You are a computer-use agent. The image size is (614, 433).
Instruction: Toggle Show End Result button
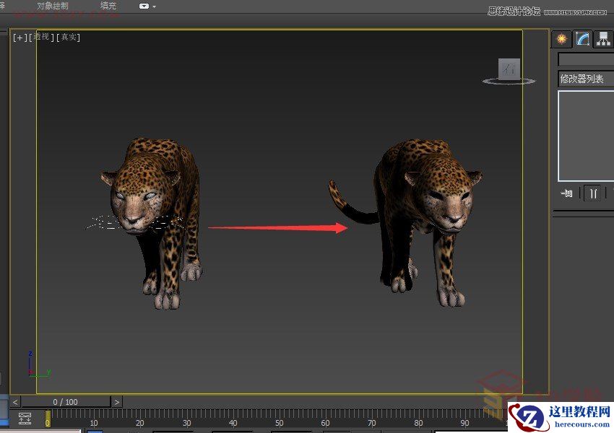point(593,193)
